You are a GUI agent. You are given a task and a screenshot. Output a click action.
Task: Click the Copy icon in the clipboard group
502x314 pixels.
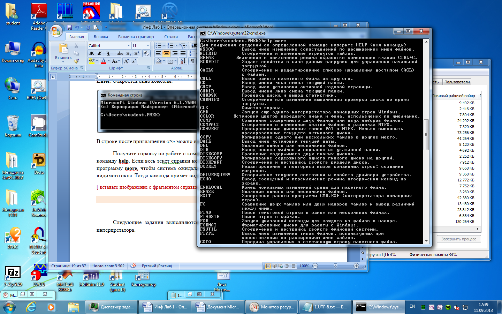[76, 53]
